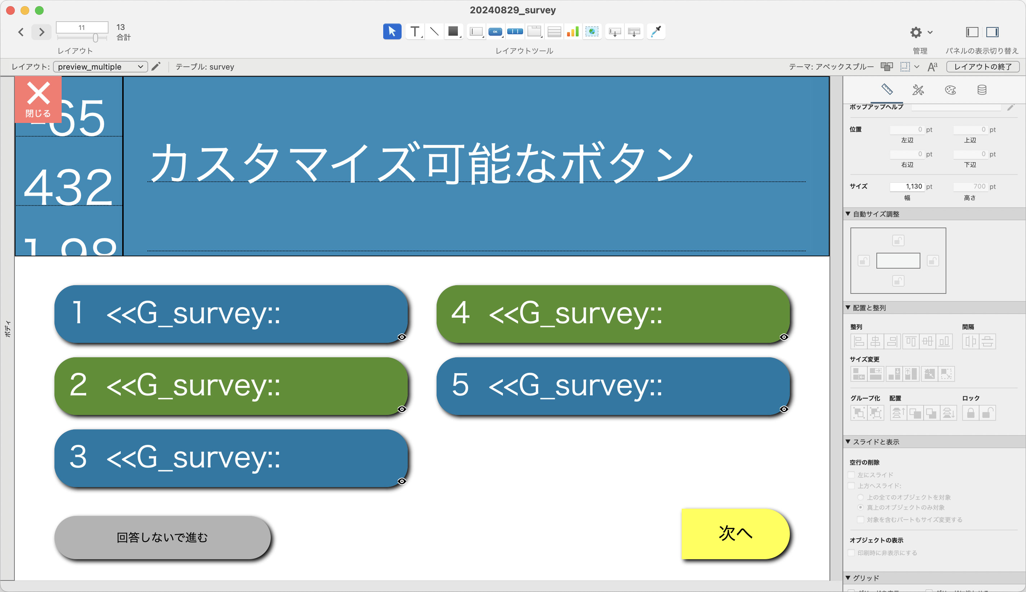Toggle the right inspector pane icon
Image resolution: width=1026 pixels, height=592 pixels.
(992, 32)
